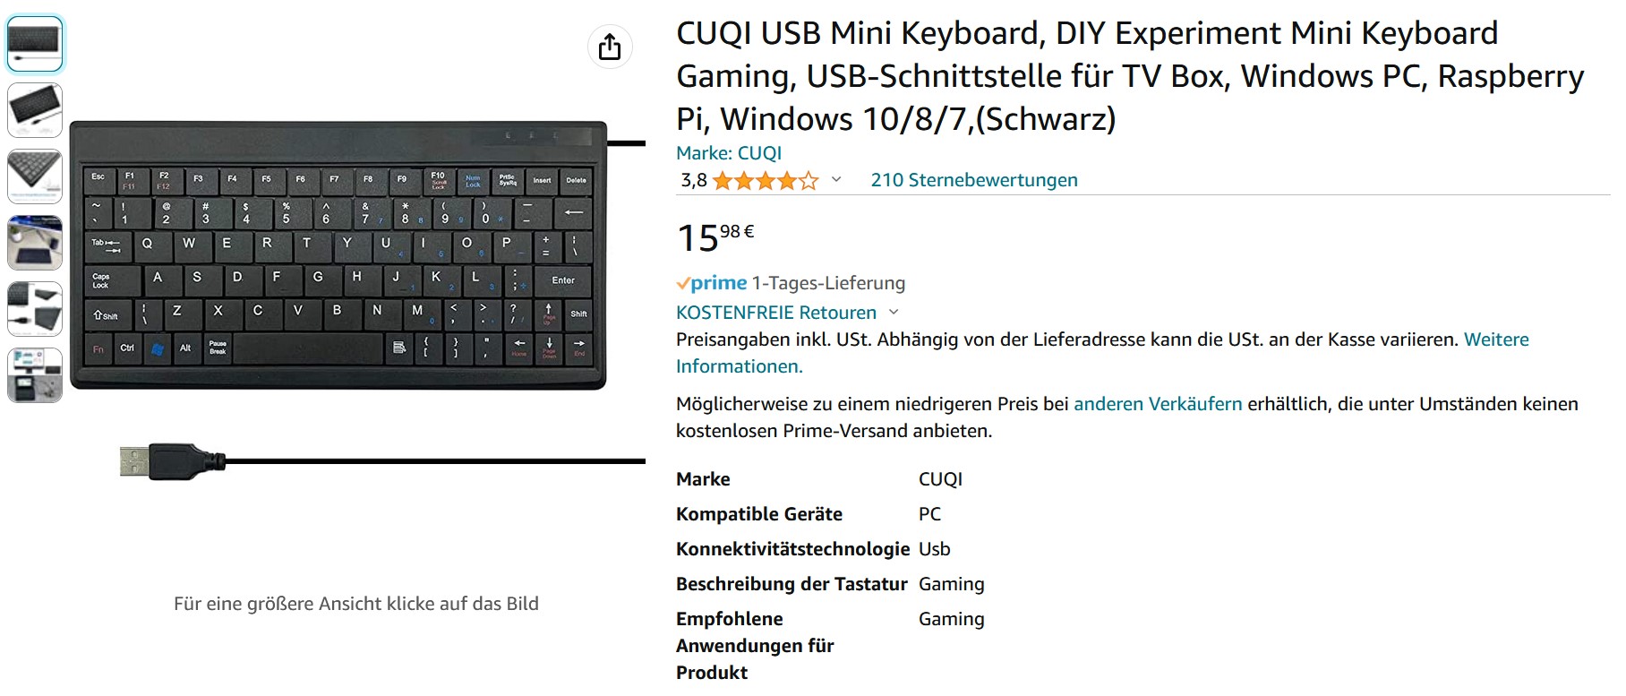Click the product title text
Viewport: 1626px width, 696px height.
[x=1130, y=76]
